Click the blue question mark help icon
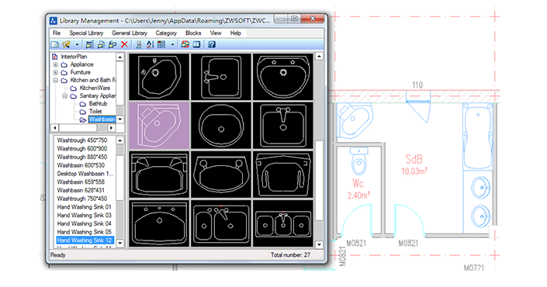Image resolution: width=547 pixels, height=287 pixels. pyautogui.click(x=212, y=44)
